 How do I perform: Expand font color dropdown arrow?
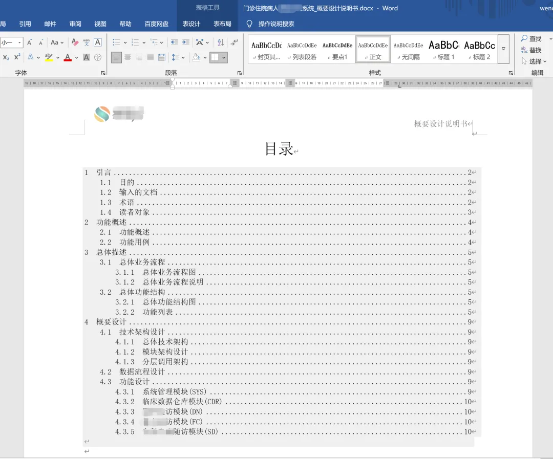tap(76, 57)
